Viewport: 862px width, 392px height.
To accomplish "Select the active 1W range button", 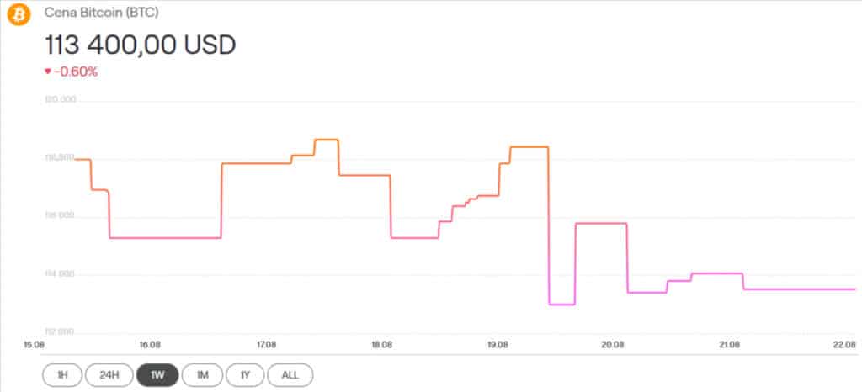I will (x=155, y=374).
